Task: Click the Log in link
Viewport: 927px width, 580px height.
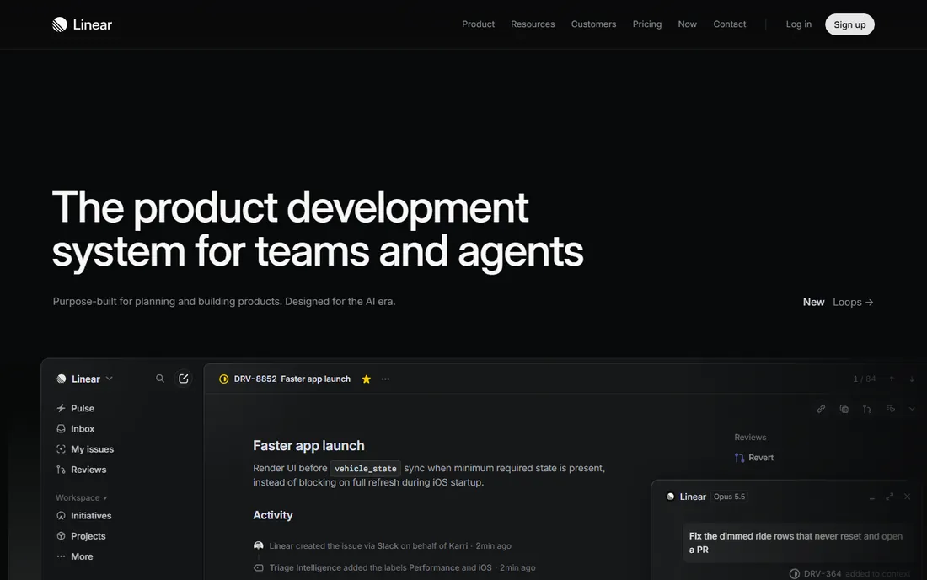Action: pyautogui.click(x=799, y=24)
